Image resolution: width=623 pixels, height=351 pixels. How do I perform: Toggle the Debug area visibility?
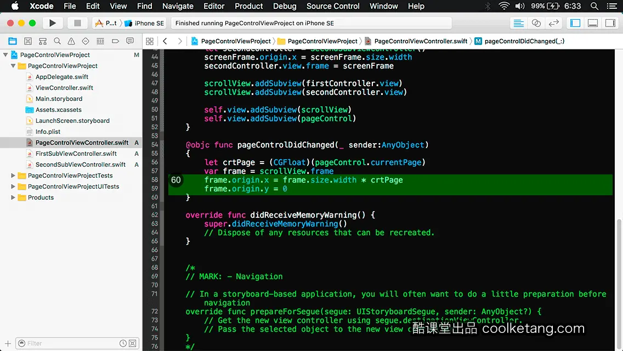pyautogui.click(x=593, y=23)
